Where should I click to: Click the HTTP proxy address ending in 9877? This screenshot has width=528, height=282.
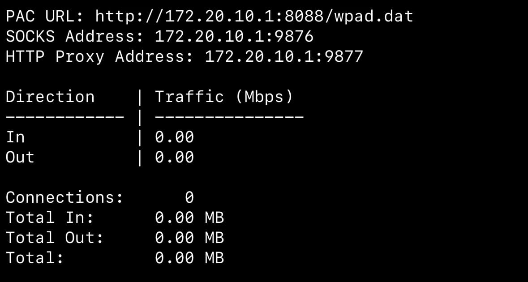284,57
